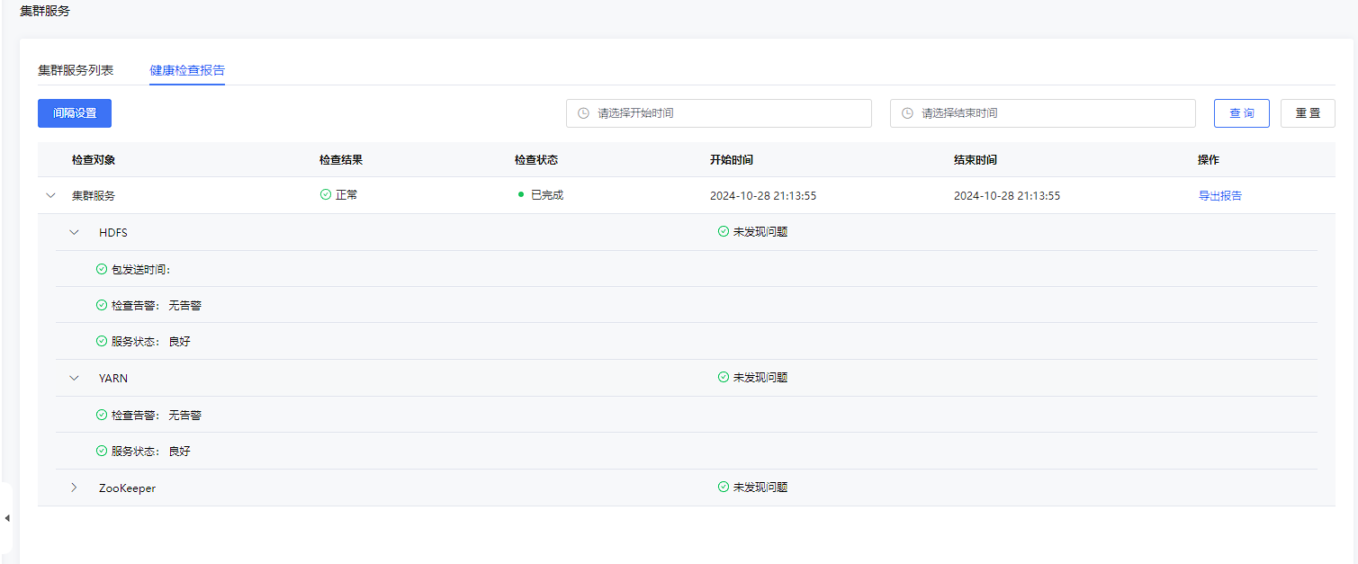Click the 集群服务 page title
The width and height of the screenshot is (1358, 564).
pos(45,11)
